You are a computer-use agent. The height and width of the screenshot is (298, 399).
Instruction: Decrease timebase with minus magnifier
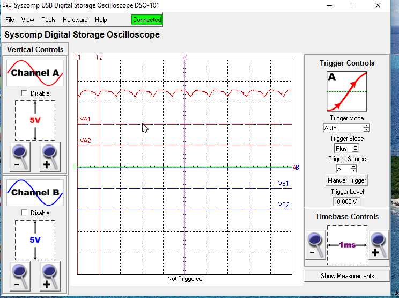pos(315,245)
